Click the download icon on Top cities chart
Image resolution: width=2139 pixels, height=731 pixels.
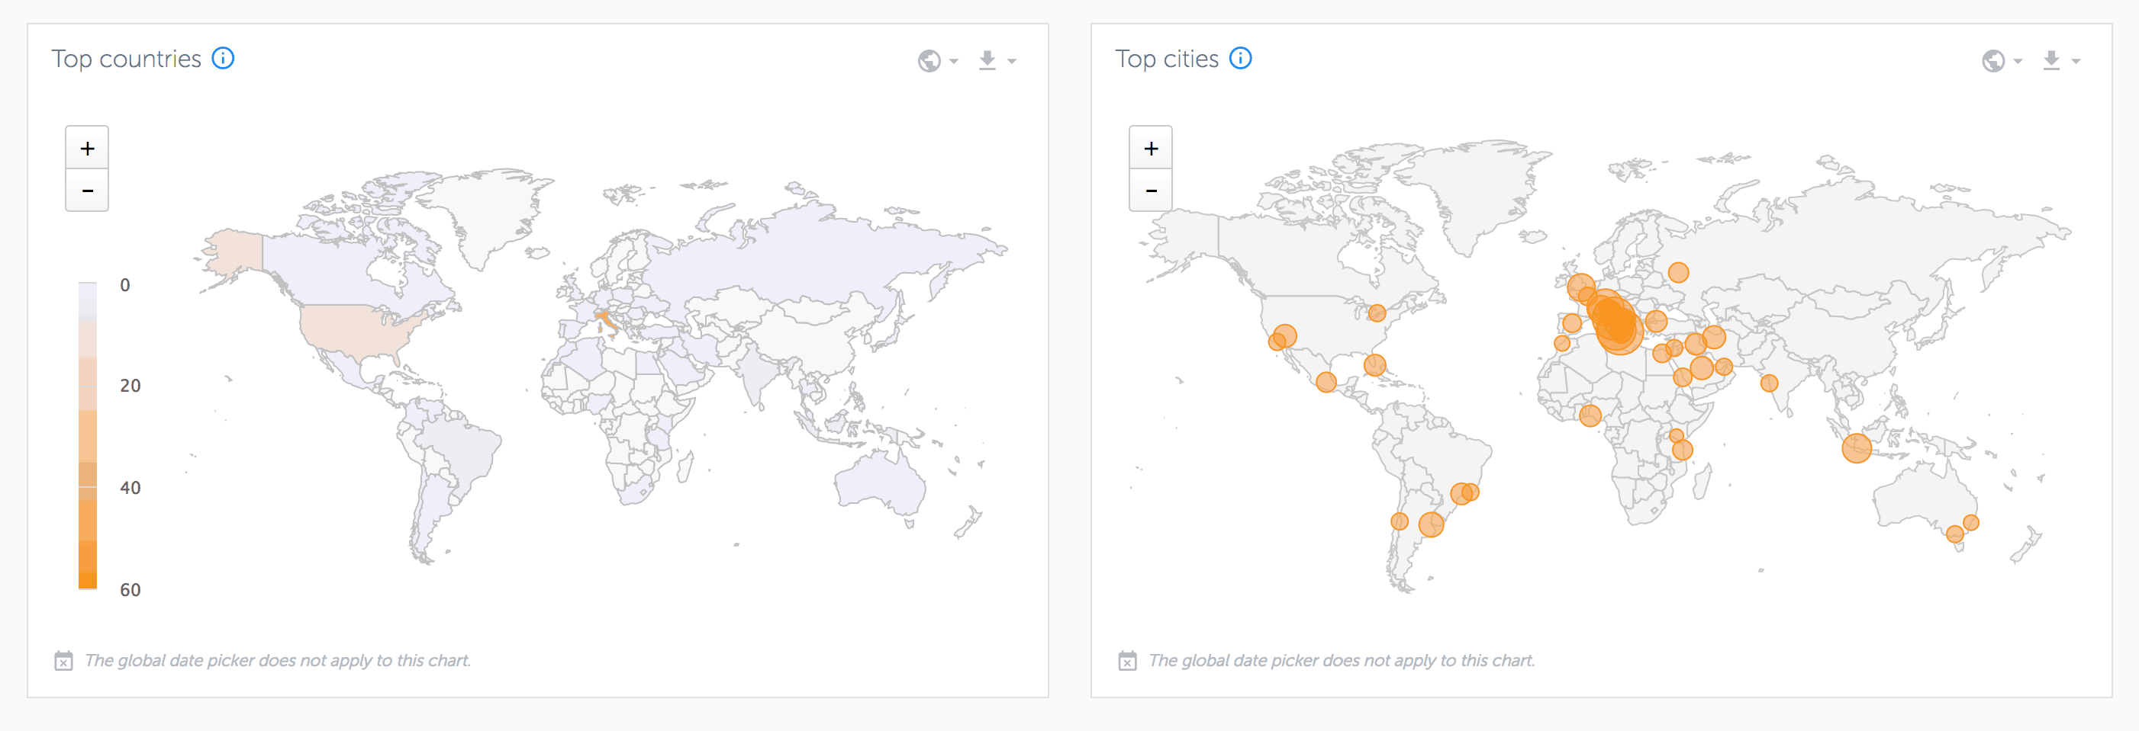pyautogui.click(x=2051, y=59)
